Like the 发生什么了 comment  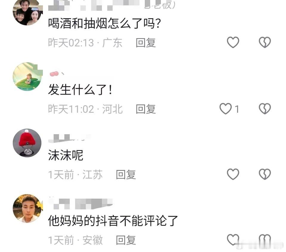226,109
